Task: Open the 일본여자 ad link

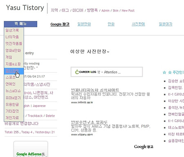Action: (166, 24)
